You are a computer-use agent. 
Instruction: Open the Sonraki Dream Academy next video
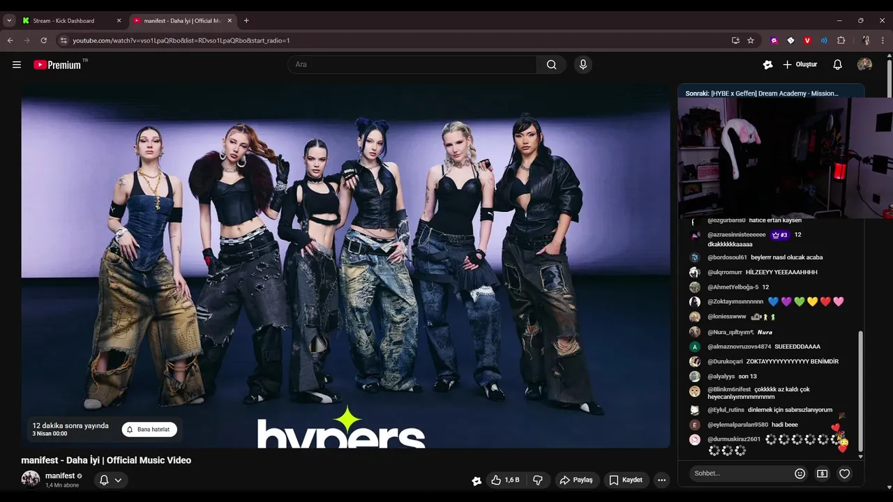tap(771, 93)
